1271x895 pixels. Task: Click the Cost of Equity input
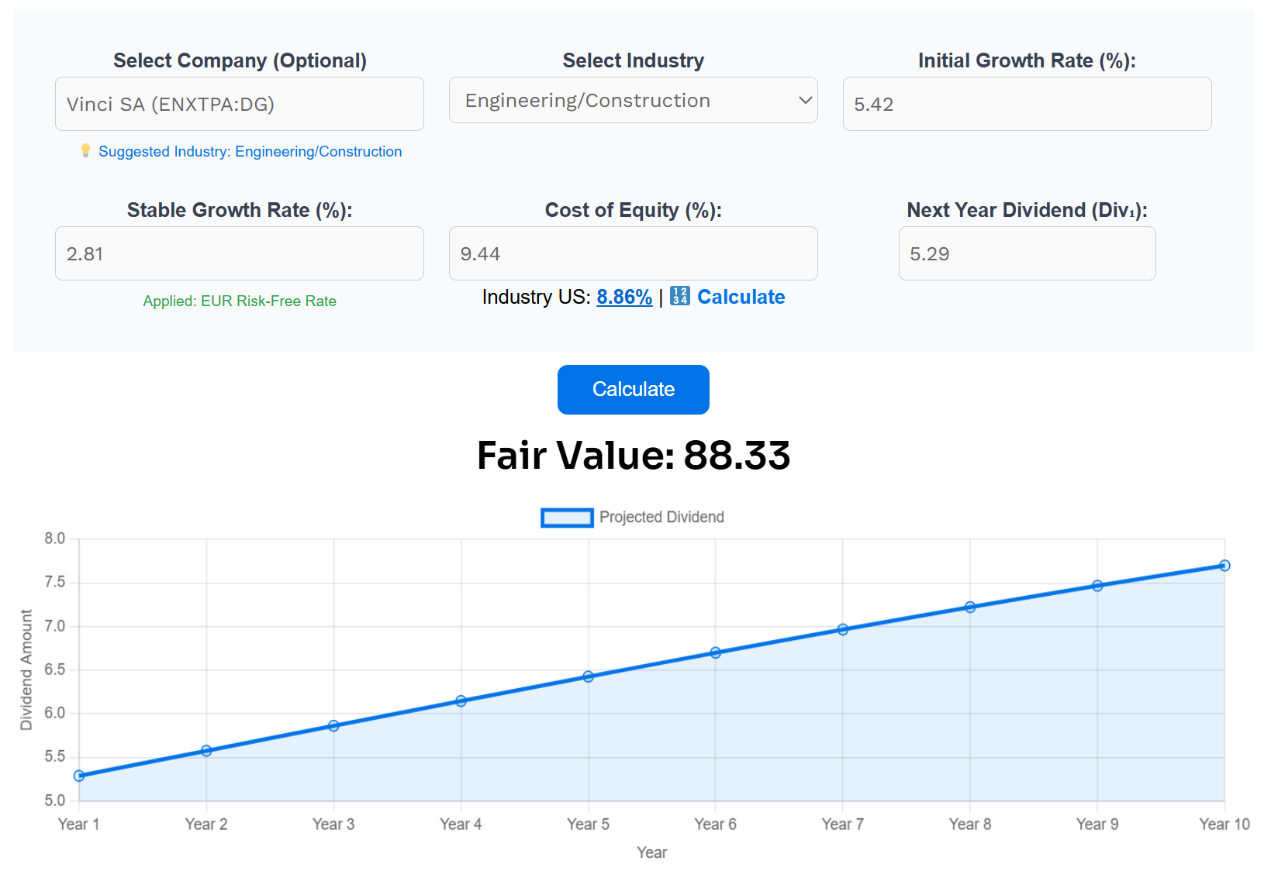634,253
